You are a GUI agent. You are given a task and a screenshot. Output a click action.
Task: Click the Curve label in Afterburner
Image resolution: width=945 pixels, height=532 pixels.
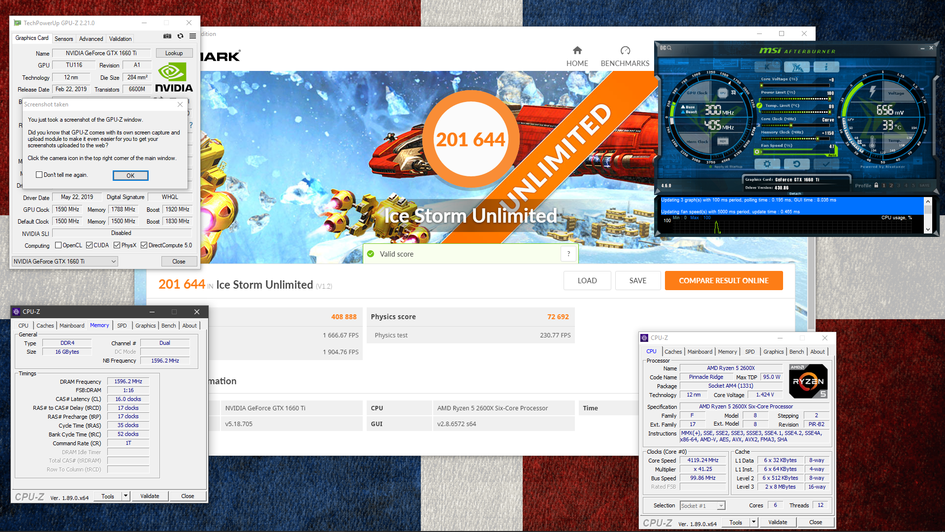[x=828, y=120]
